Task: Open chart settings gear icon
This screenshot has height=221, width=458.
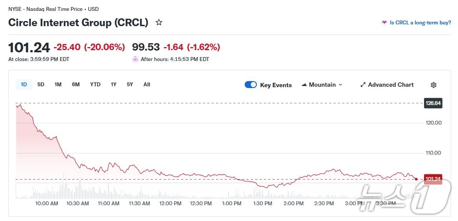Action: (433, 85)
